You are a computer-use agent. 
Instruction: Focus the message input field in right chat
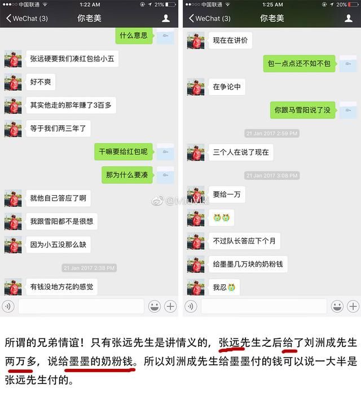click(x=264, y=306)
